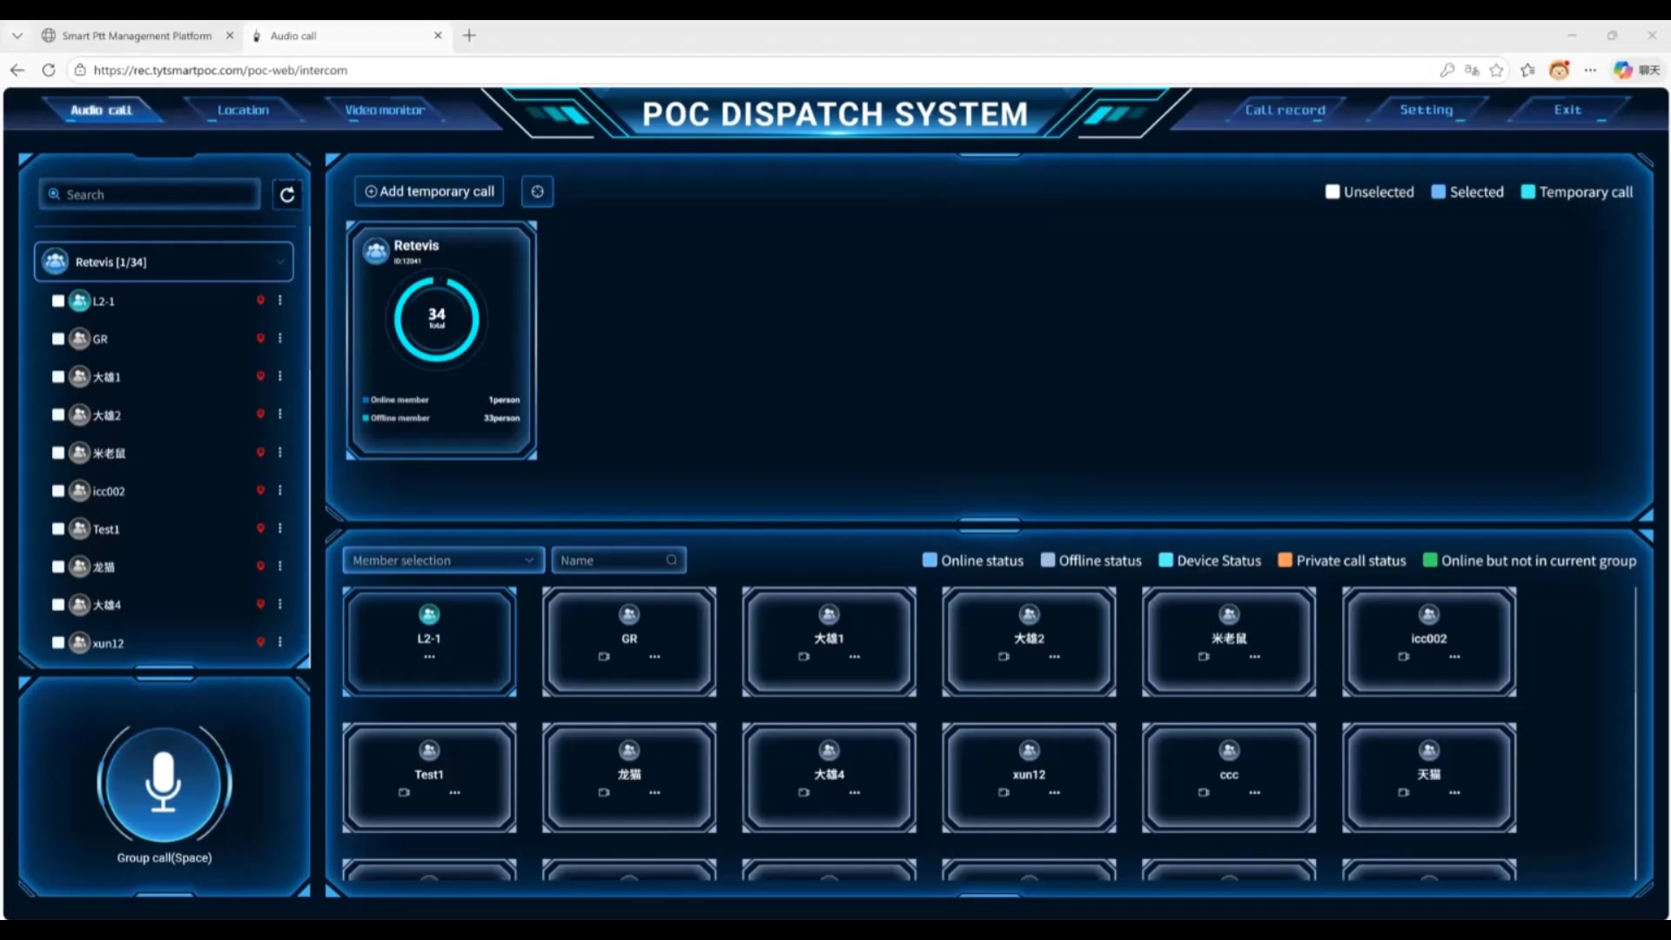1671x940 pixels.
Task: Click the video camera icon on GR card
Action: click(604, 657)
